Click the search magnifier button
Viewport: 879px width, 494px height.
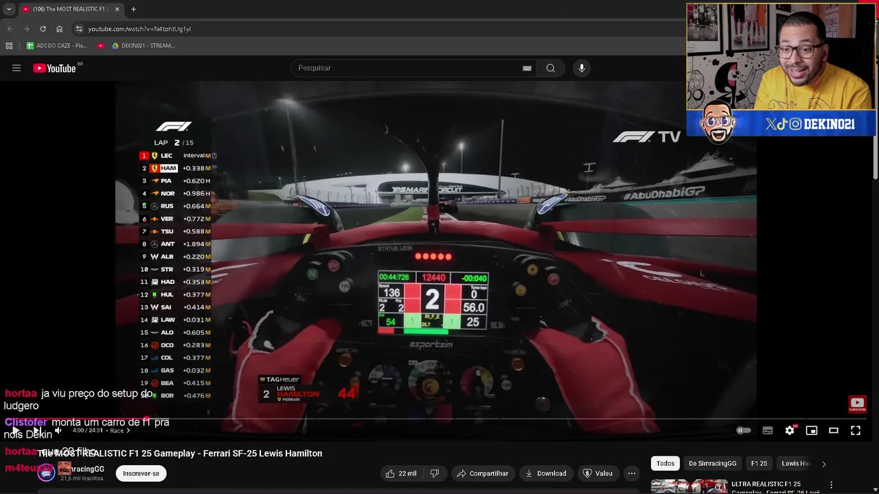[x=550, y=68]
